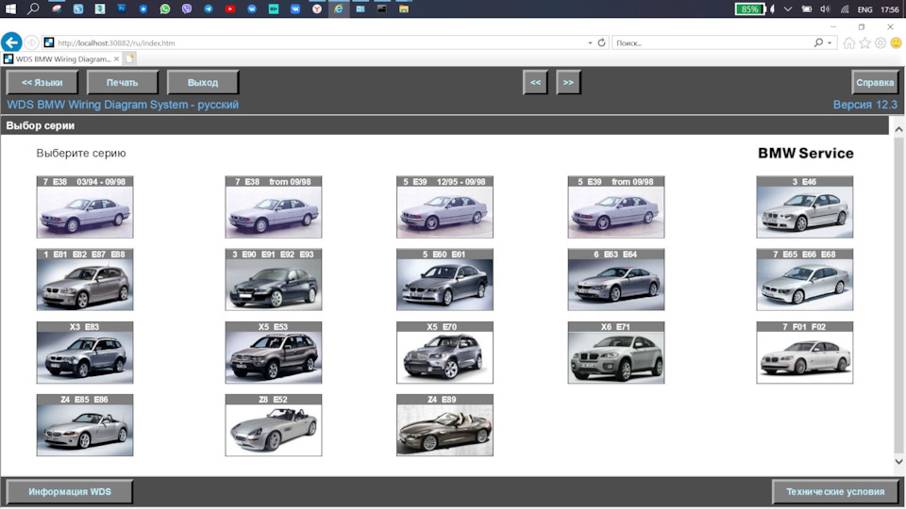Select the 3 E46 series thumbnail
This screenshot has height=509, width=906.
(805, 207)
